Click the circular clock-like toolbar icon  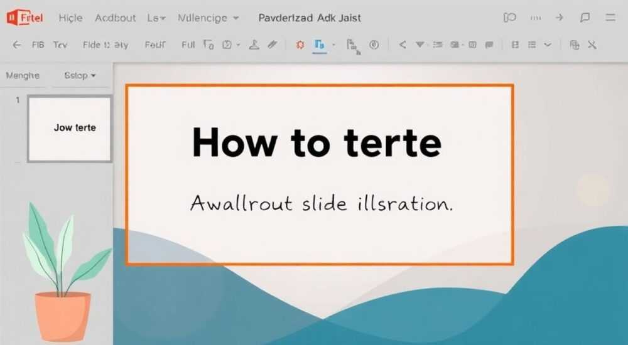click(374, 45)
